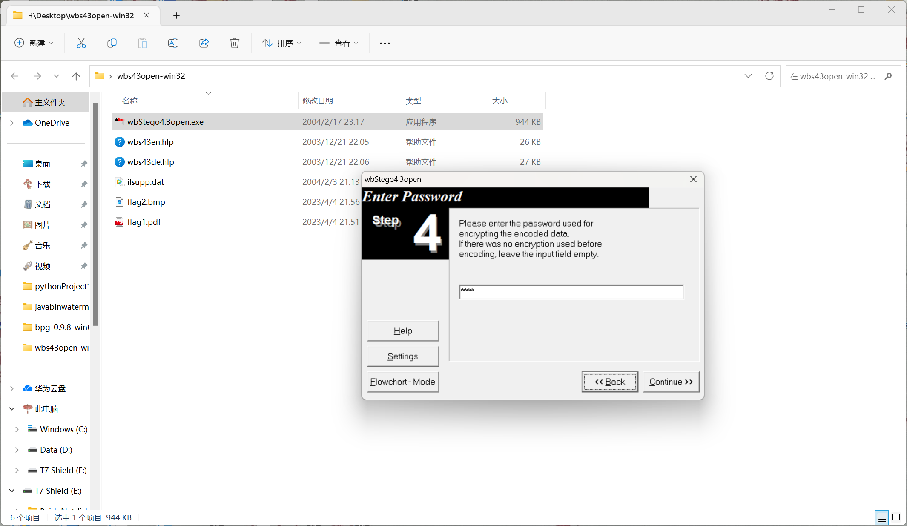Open 图片 (Pictures) in sidebar
This screenshot has height=526, width=907.
coord(43,225)
